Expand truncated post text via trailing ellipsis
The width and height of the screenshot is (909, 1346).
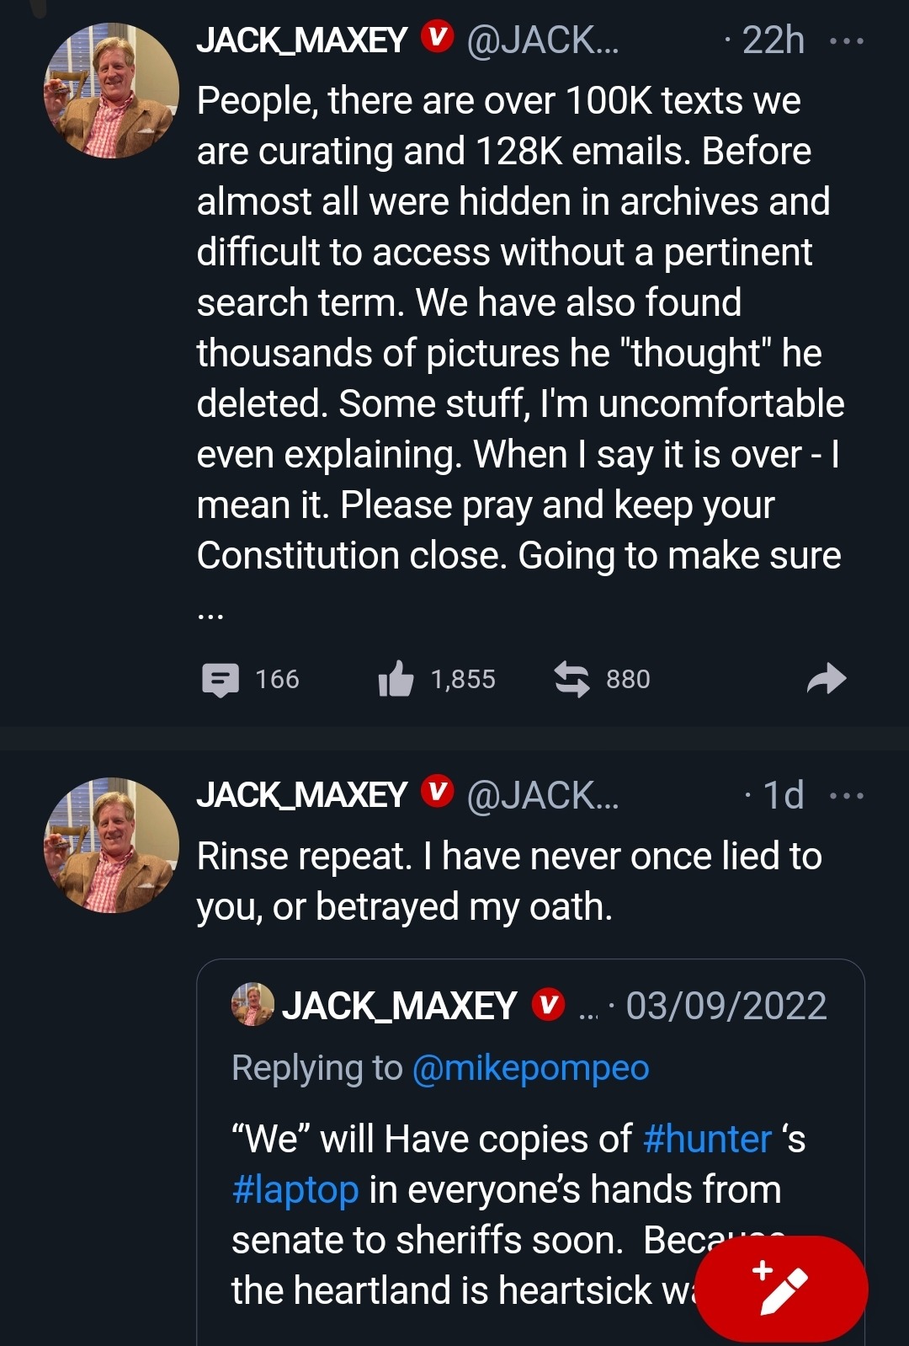pos(210,614)
